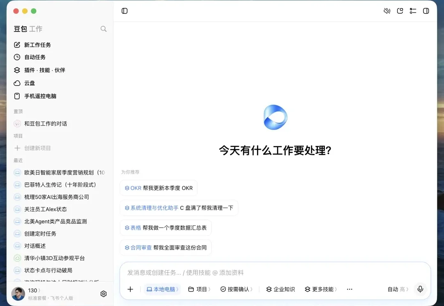Open recent task 欧美日智能家居季度营销规划

click(x=60, y=172)
